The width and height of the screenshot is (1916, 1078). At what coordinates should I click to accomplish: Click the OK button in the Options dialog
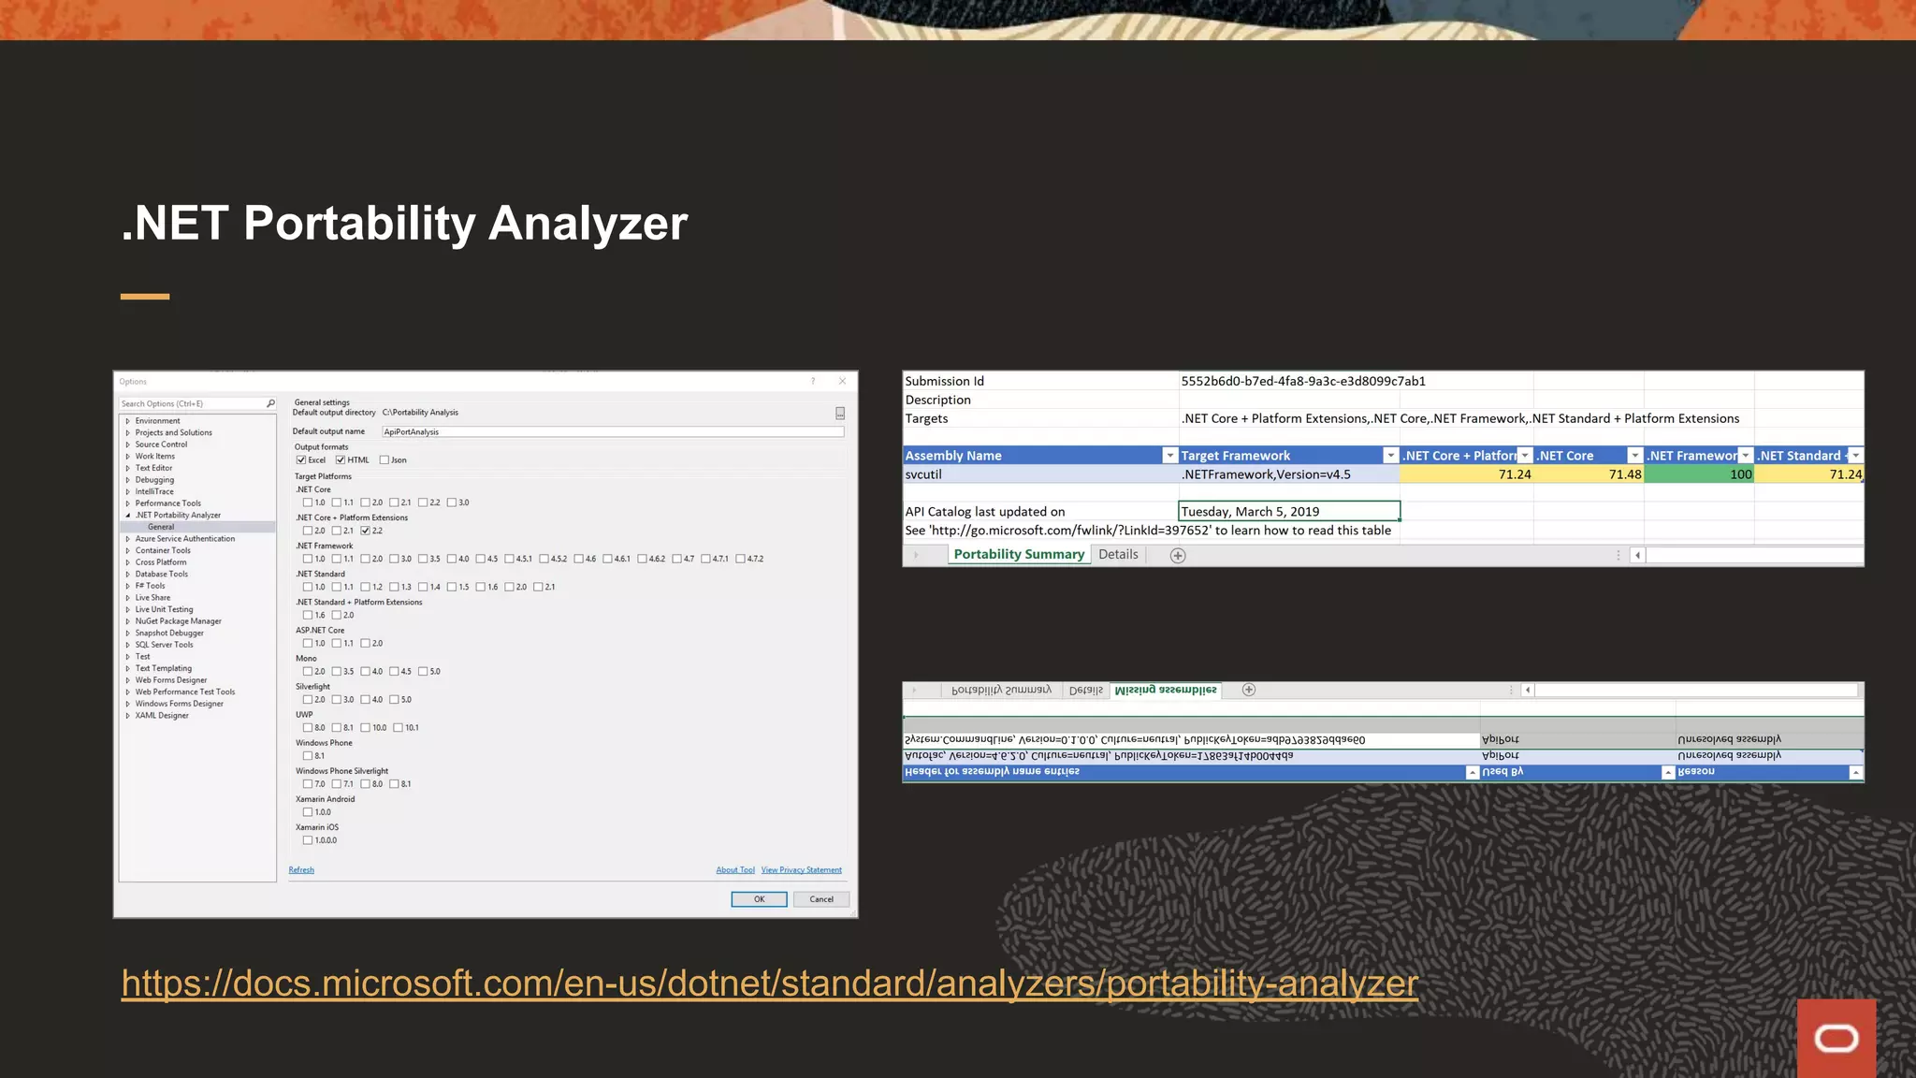click(759, 899)
